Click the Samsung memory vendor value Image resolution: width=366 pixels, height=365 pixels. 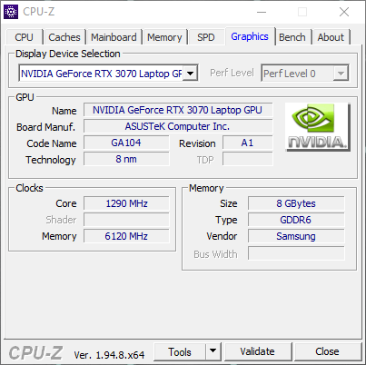tap(296, 236)
